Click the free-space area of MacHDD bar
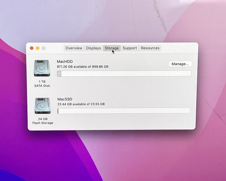The width and height of the screenshot is (226, 181). pos(126,74)
